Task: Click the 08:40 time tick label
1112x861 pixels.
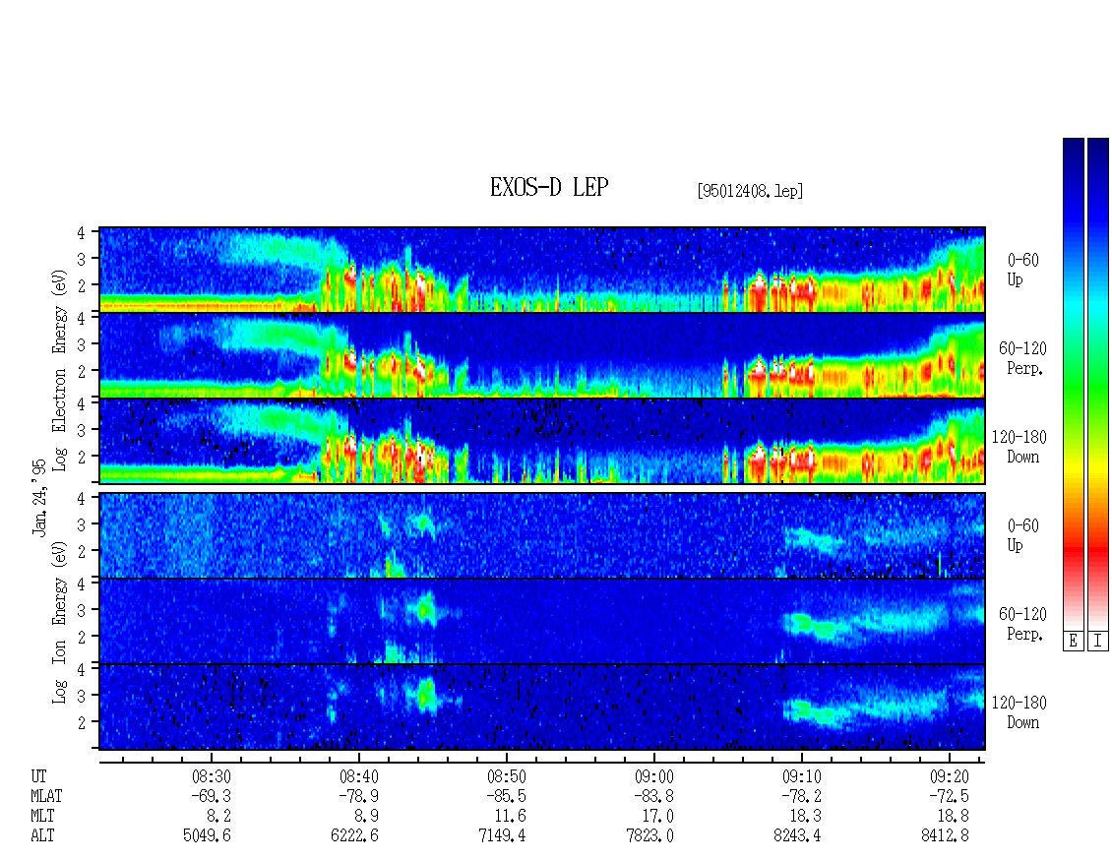Action: coord(359,776)
